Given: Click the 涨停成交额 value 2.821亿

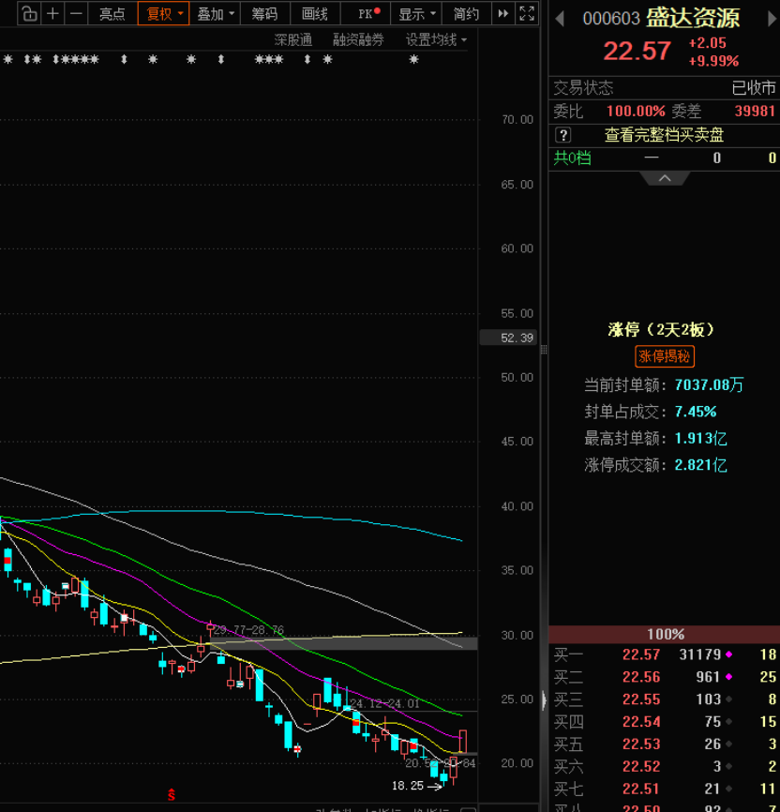Looking at the screenshot, I should pos(700,465).
